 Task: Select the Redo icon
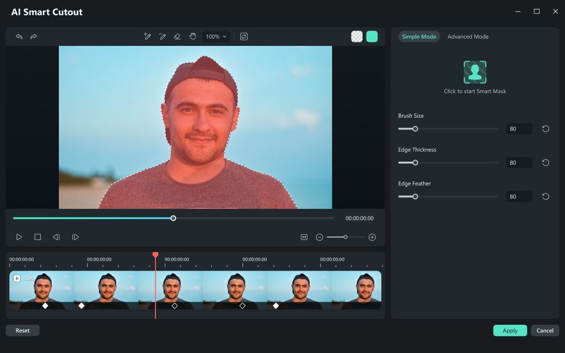tap(34, 36)
